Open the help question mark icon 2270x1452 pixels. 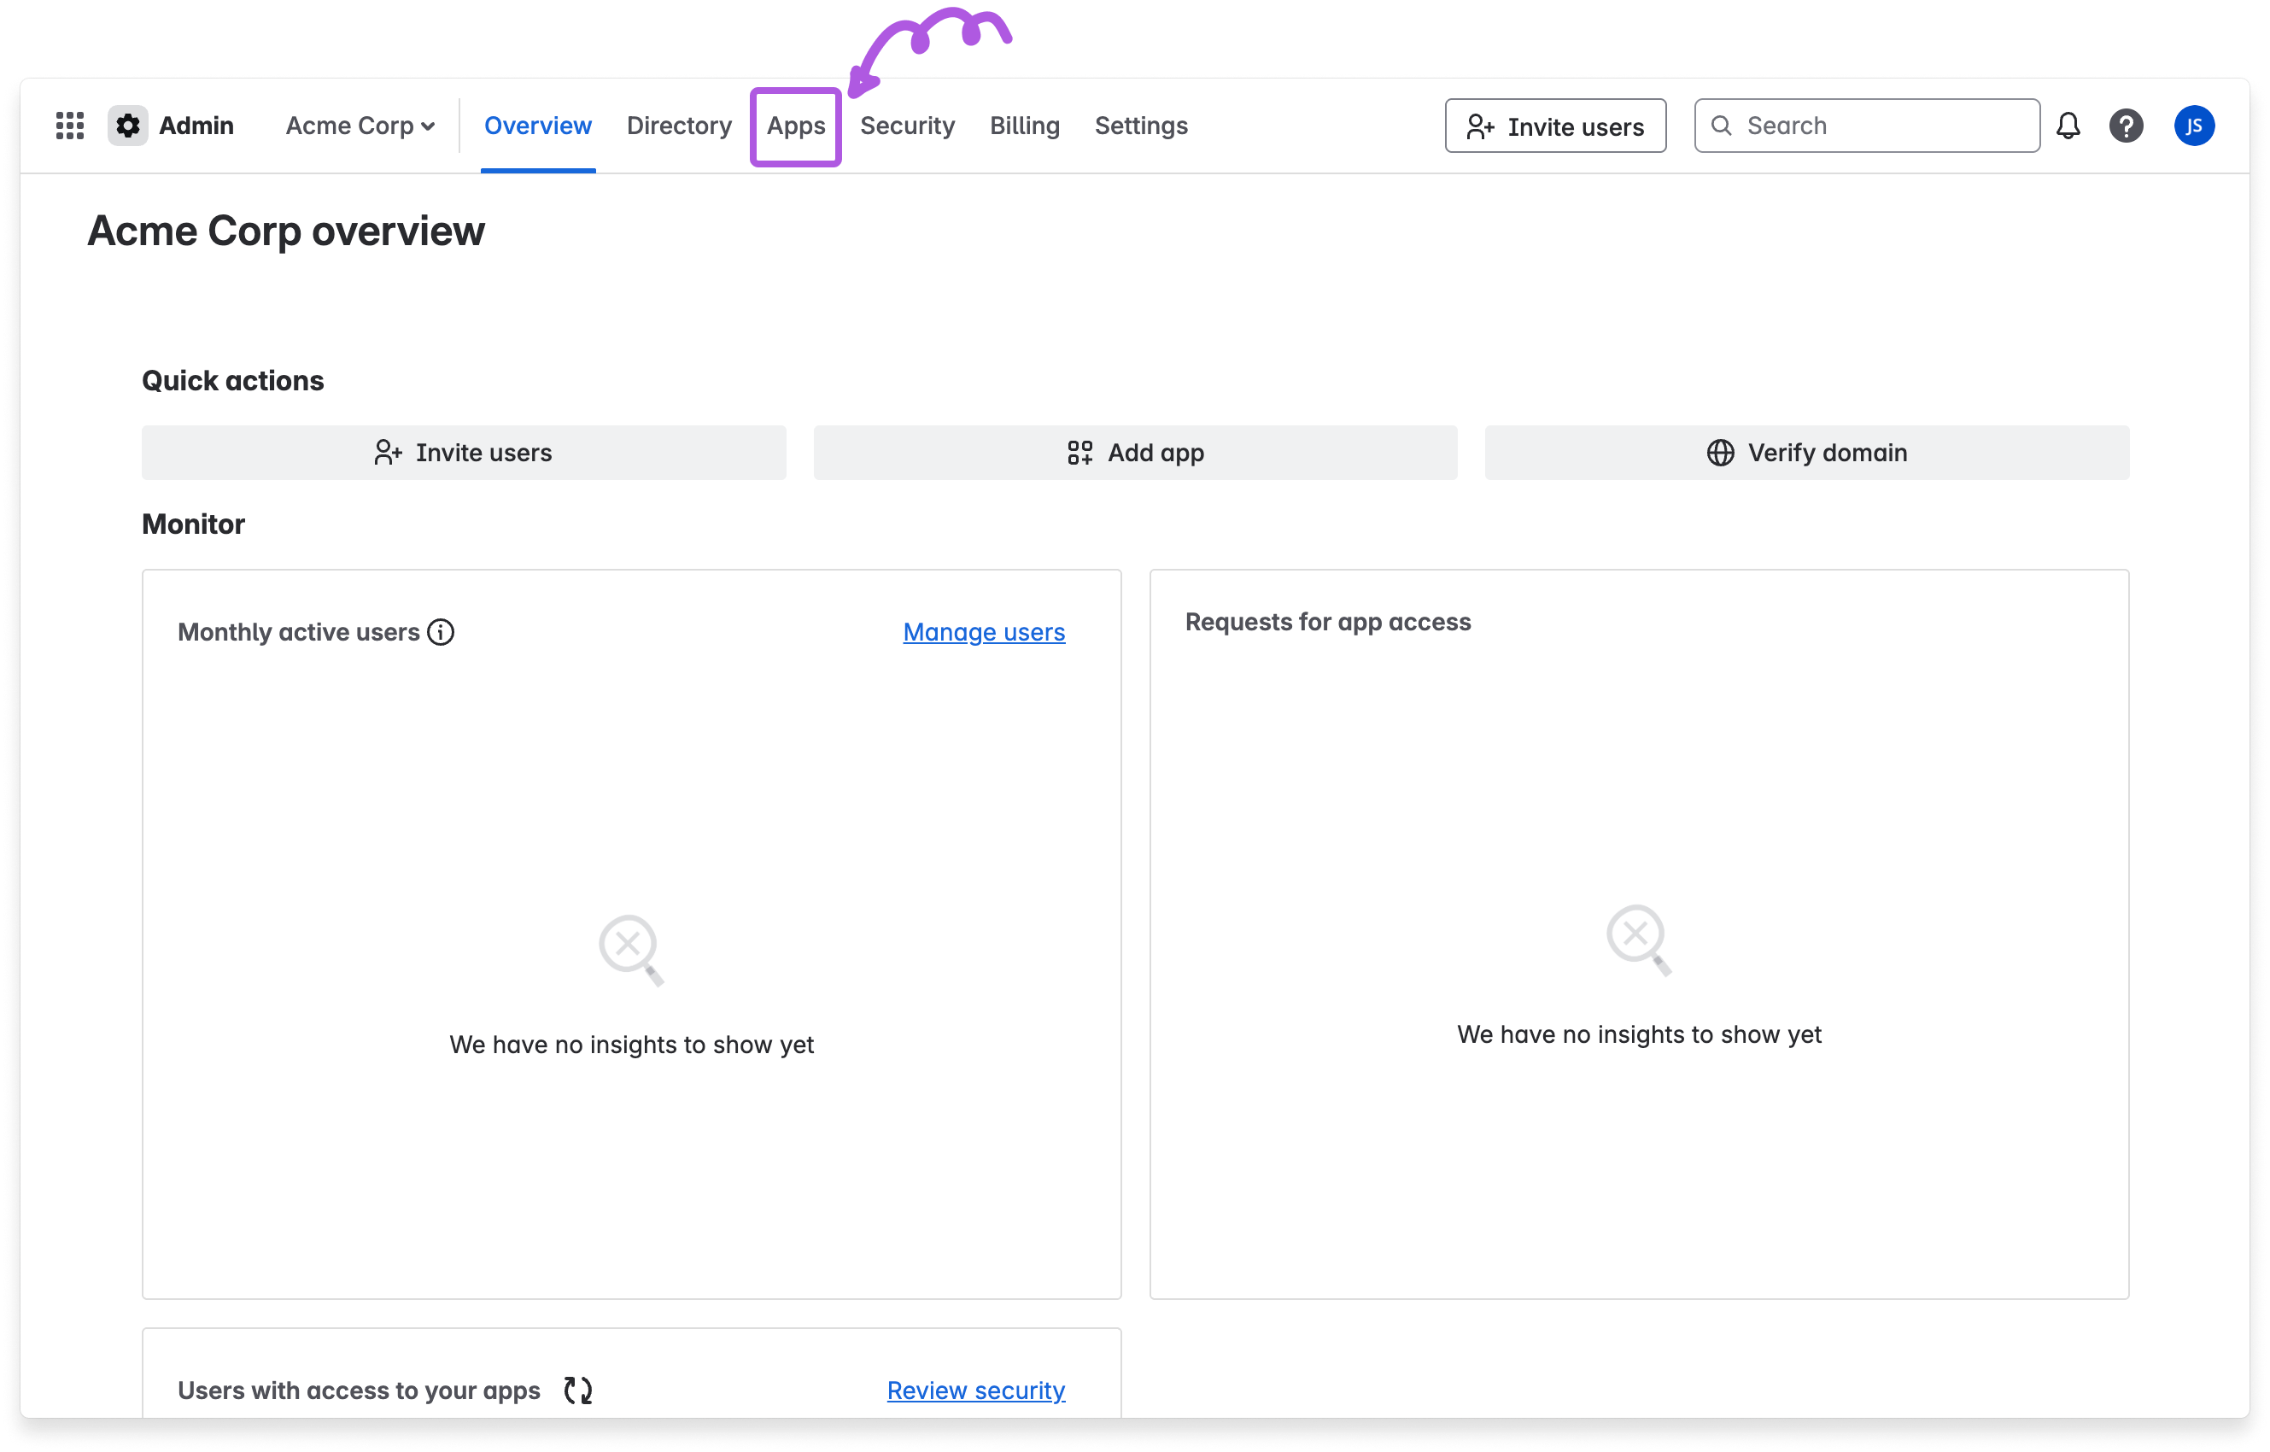click(x=2126, y=126)
